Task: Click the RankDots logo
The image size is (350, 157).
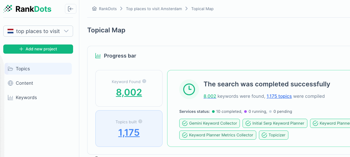Action: pos(28,9)
